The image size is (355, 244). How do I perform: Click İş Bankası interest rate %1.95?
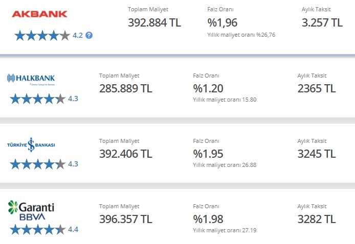tap(208, 154)
